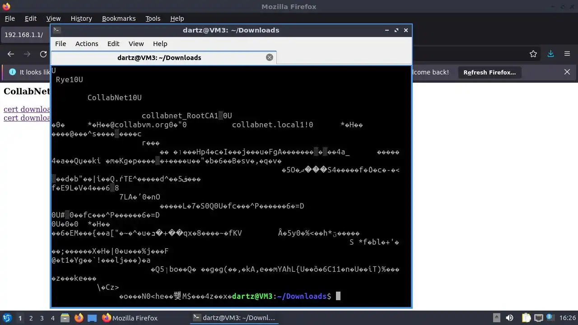Go back with Firefox back arrow

[11, 54]
